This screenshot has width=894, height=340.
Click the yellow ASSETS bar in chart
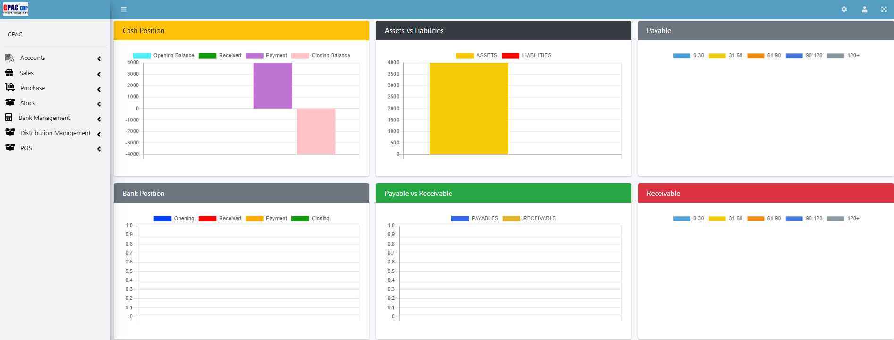pyautogui.click(x=468, y=109)
